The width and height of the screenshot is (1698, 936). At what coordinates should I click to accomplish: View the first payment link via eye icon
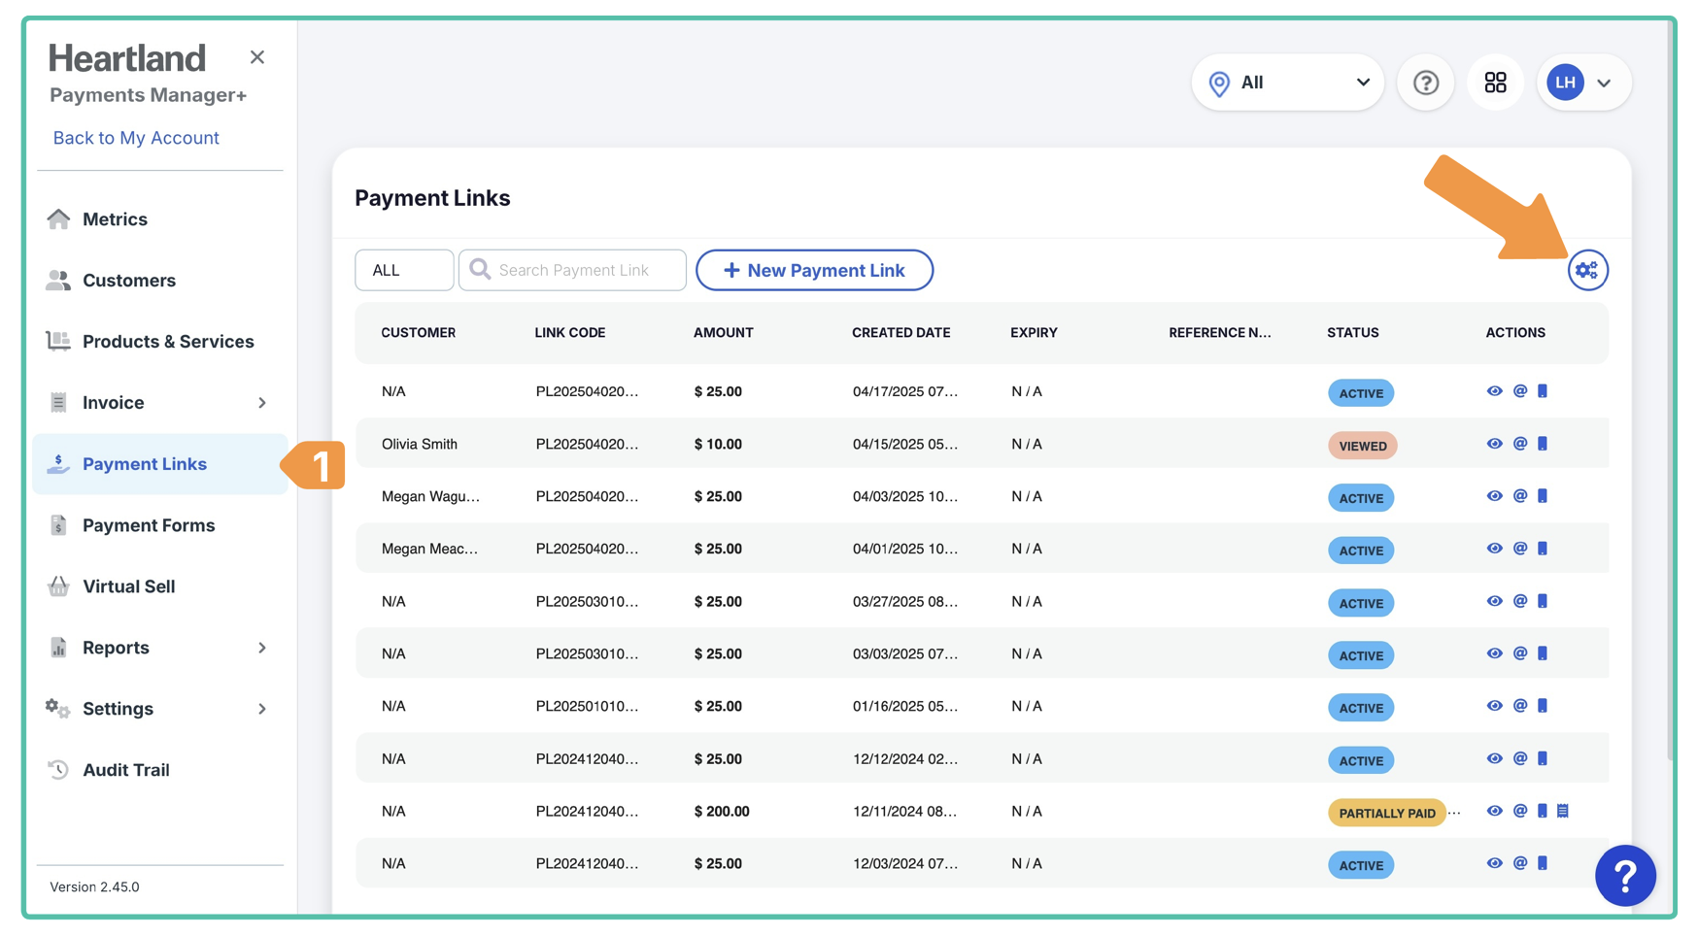(1494, 391)
